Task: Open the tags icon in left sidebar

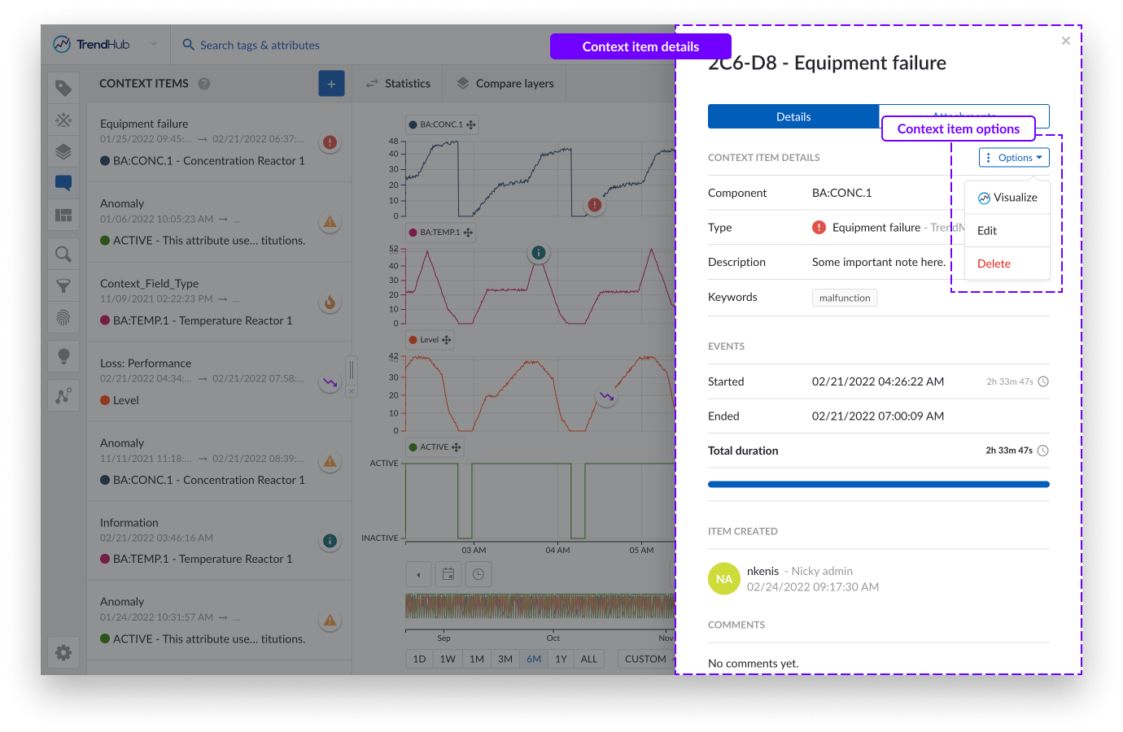Action: tap(63, 88)
